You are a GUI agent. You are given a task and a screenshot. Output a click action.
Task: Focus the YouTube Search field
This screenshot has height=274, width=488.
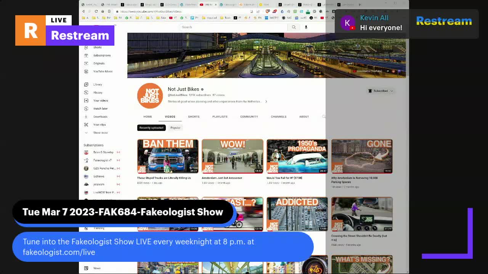(x=234, y=27)
